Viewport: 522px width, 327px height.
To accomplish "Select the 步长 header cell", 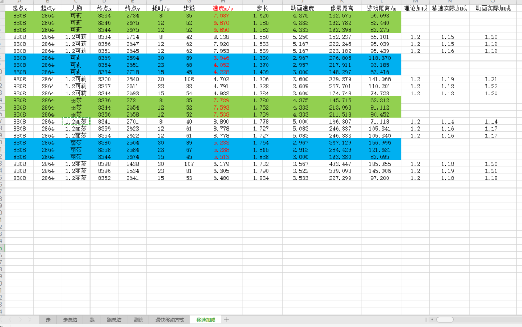I will coord(262,8).
